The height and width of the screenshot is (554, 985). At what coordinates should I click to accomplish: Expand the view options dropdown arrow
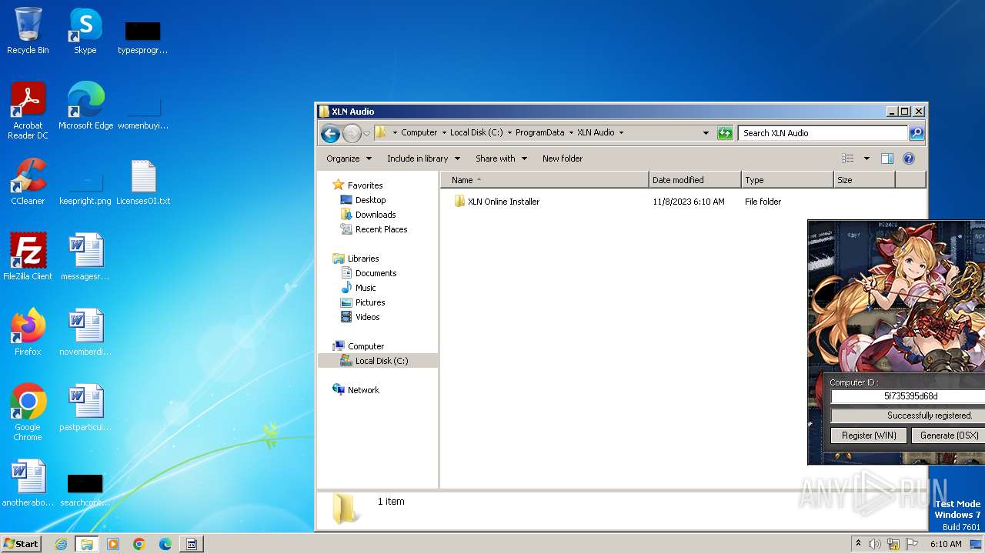(866, 159)
